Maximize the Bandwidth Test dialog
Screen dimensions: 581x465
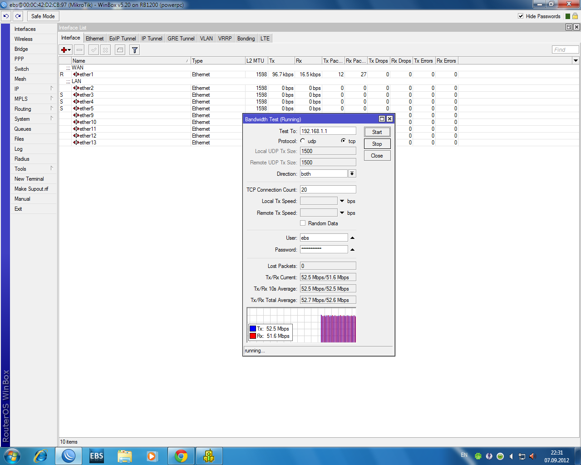382,119
